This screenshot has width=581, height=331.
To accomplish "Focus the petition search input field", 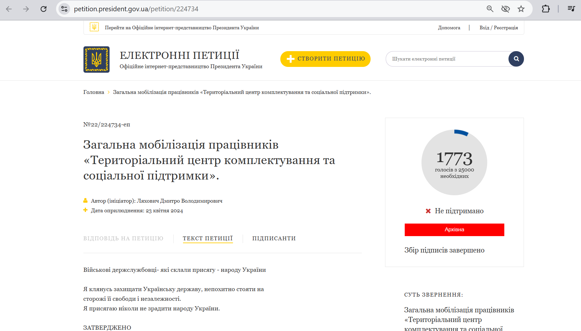I will (x=447, y=59).
